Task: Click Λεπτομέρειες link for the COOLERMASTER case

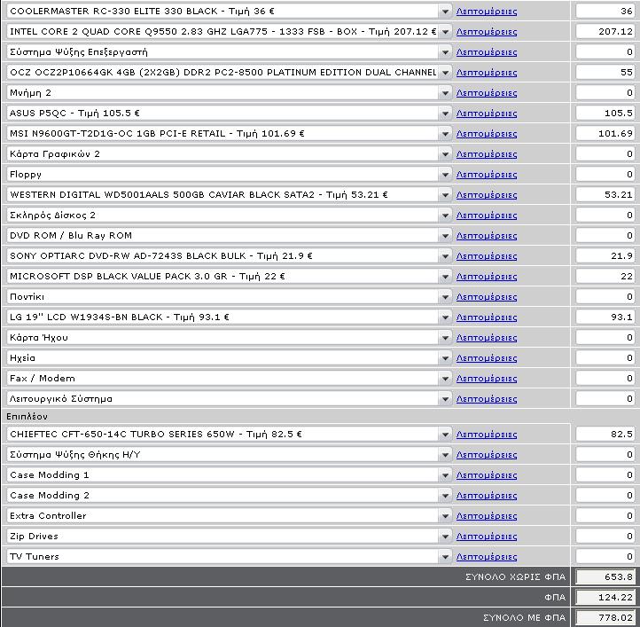Action: pyautogui.click(x=486, y=12)
